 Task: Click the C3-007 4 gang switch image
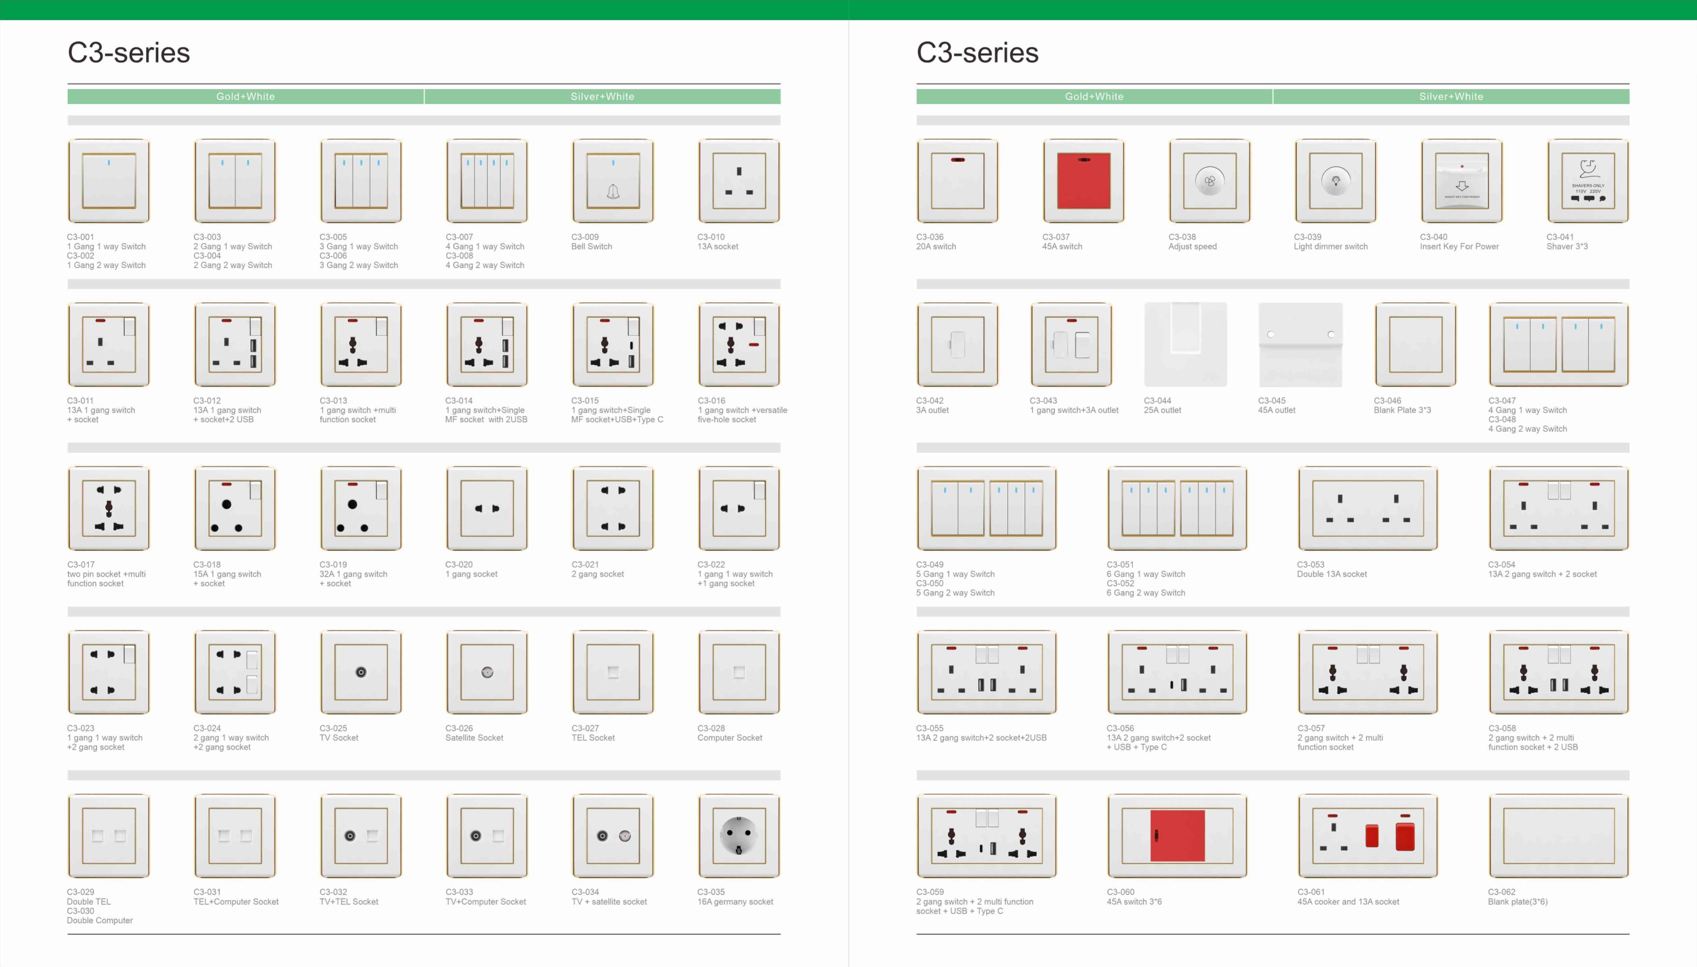tap(487, 181)
